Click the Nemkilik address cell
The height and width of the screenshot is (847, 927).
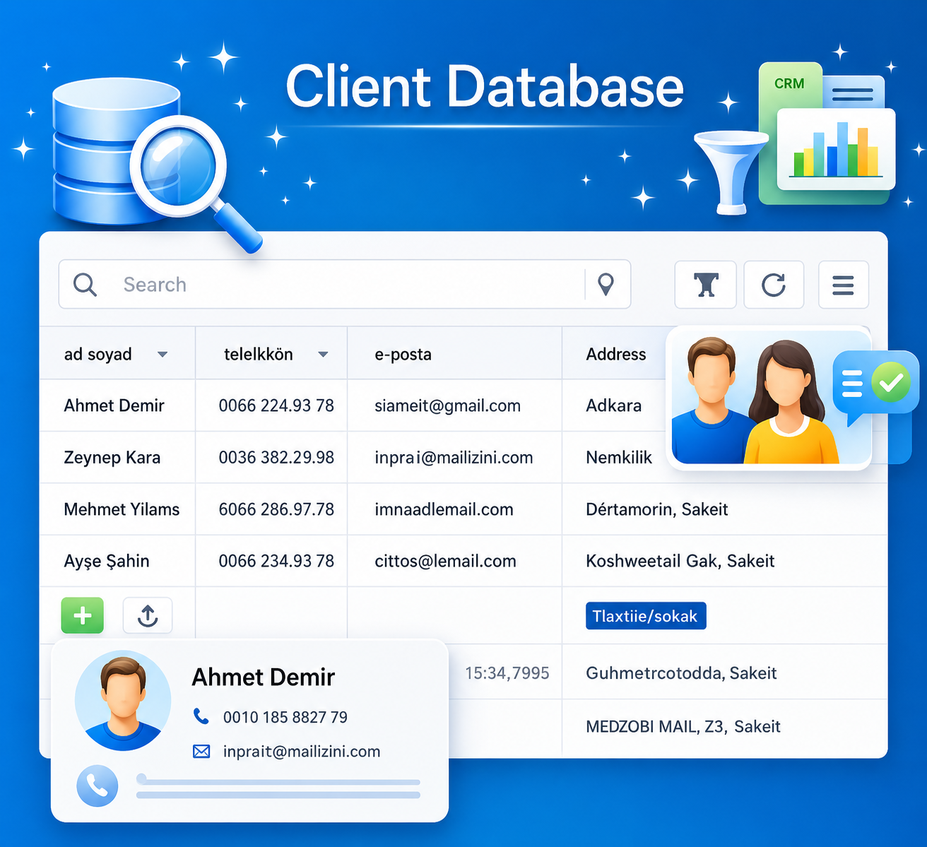tap(619, 458)
